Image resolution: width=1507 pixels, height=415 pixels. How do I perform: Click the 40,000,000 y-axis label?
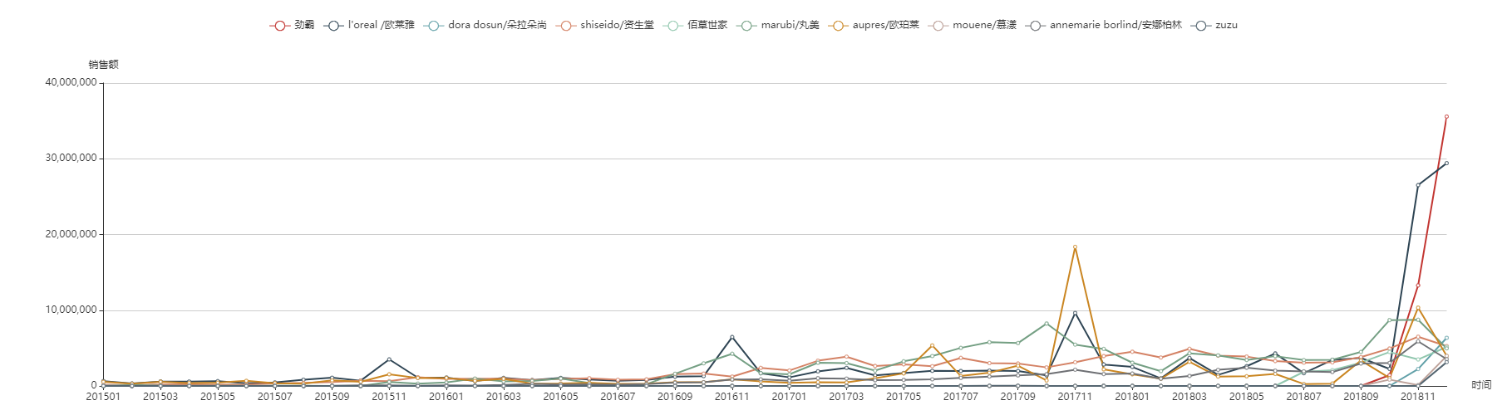71,83
